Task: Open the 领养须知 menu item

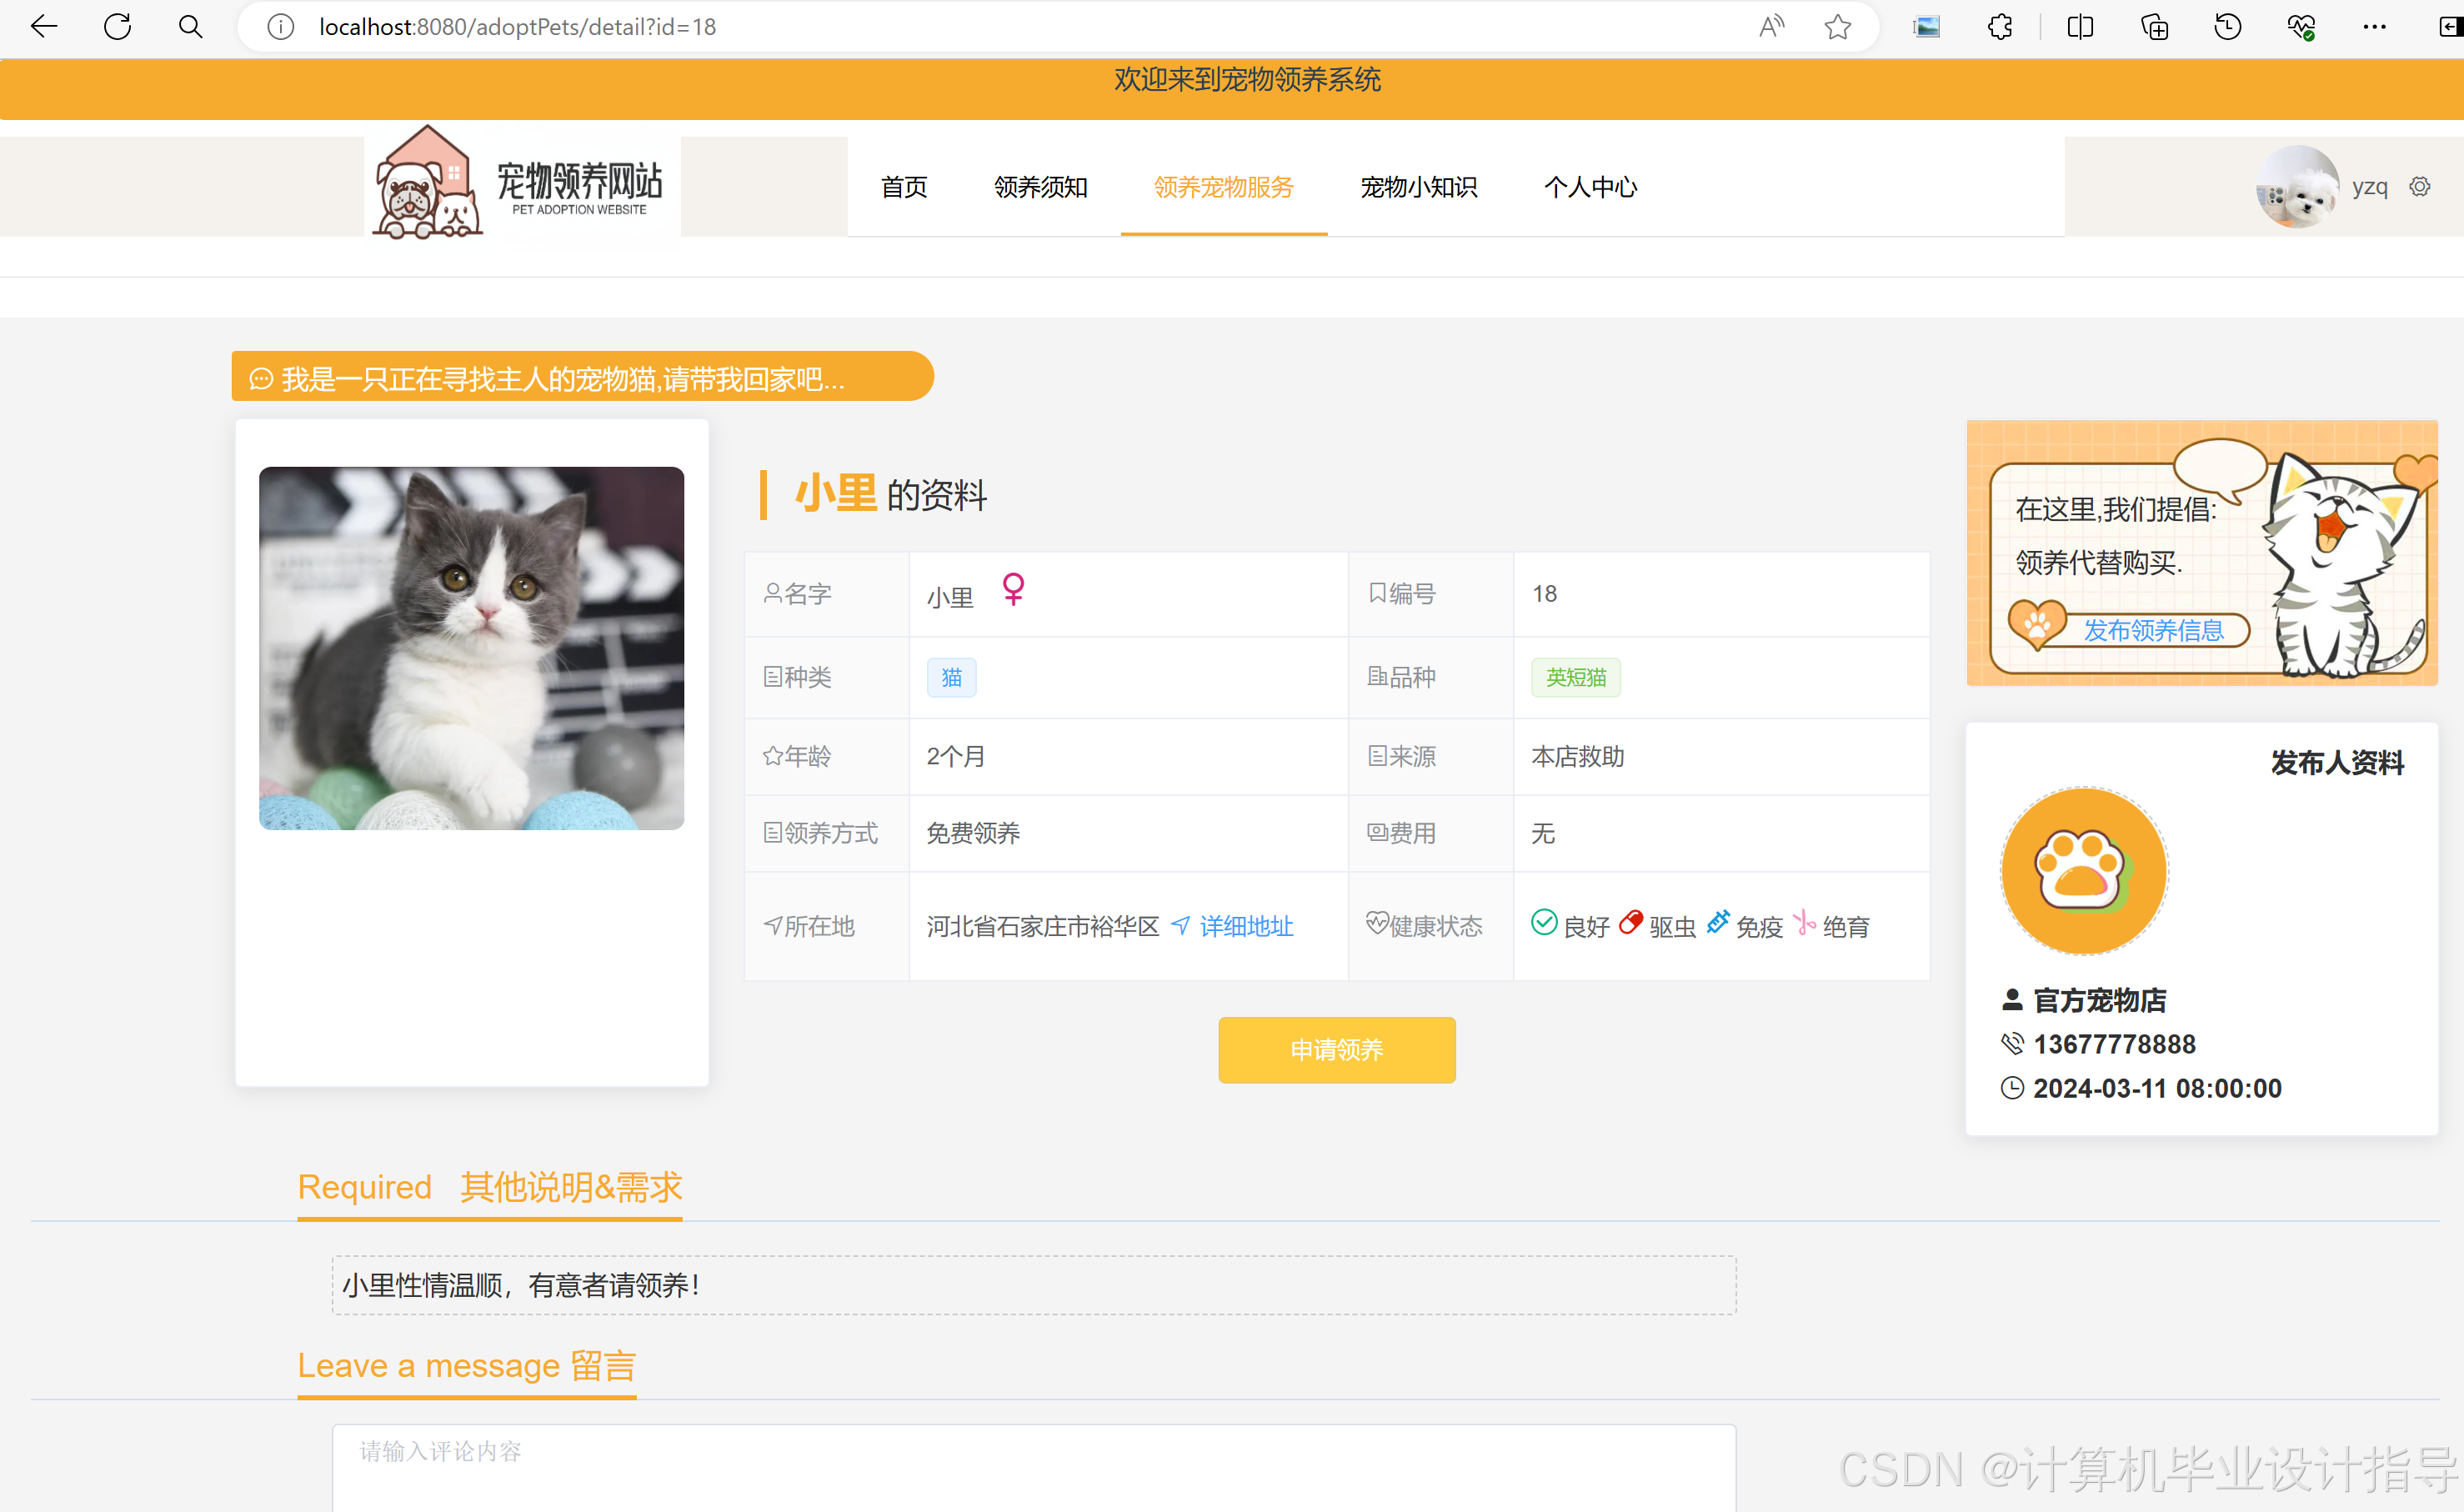Action: pos(1041,187)
